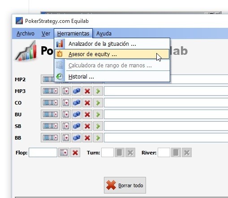
Task: Click the BU hand range field
Action: (166, 114)
